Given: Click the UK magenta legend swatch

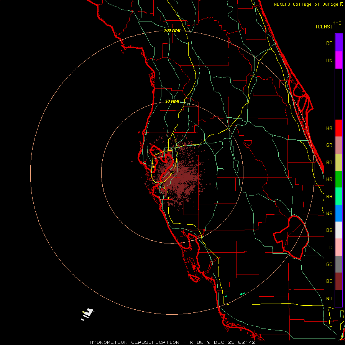Looking at the screenshot, I should tap(338, 60).
